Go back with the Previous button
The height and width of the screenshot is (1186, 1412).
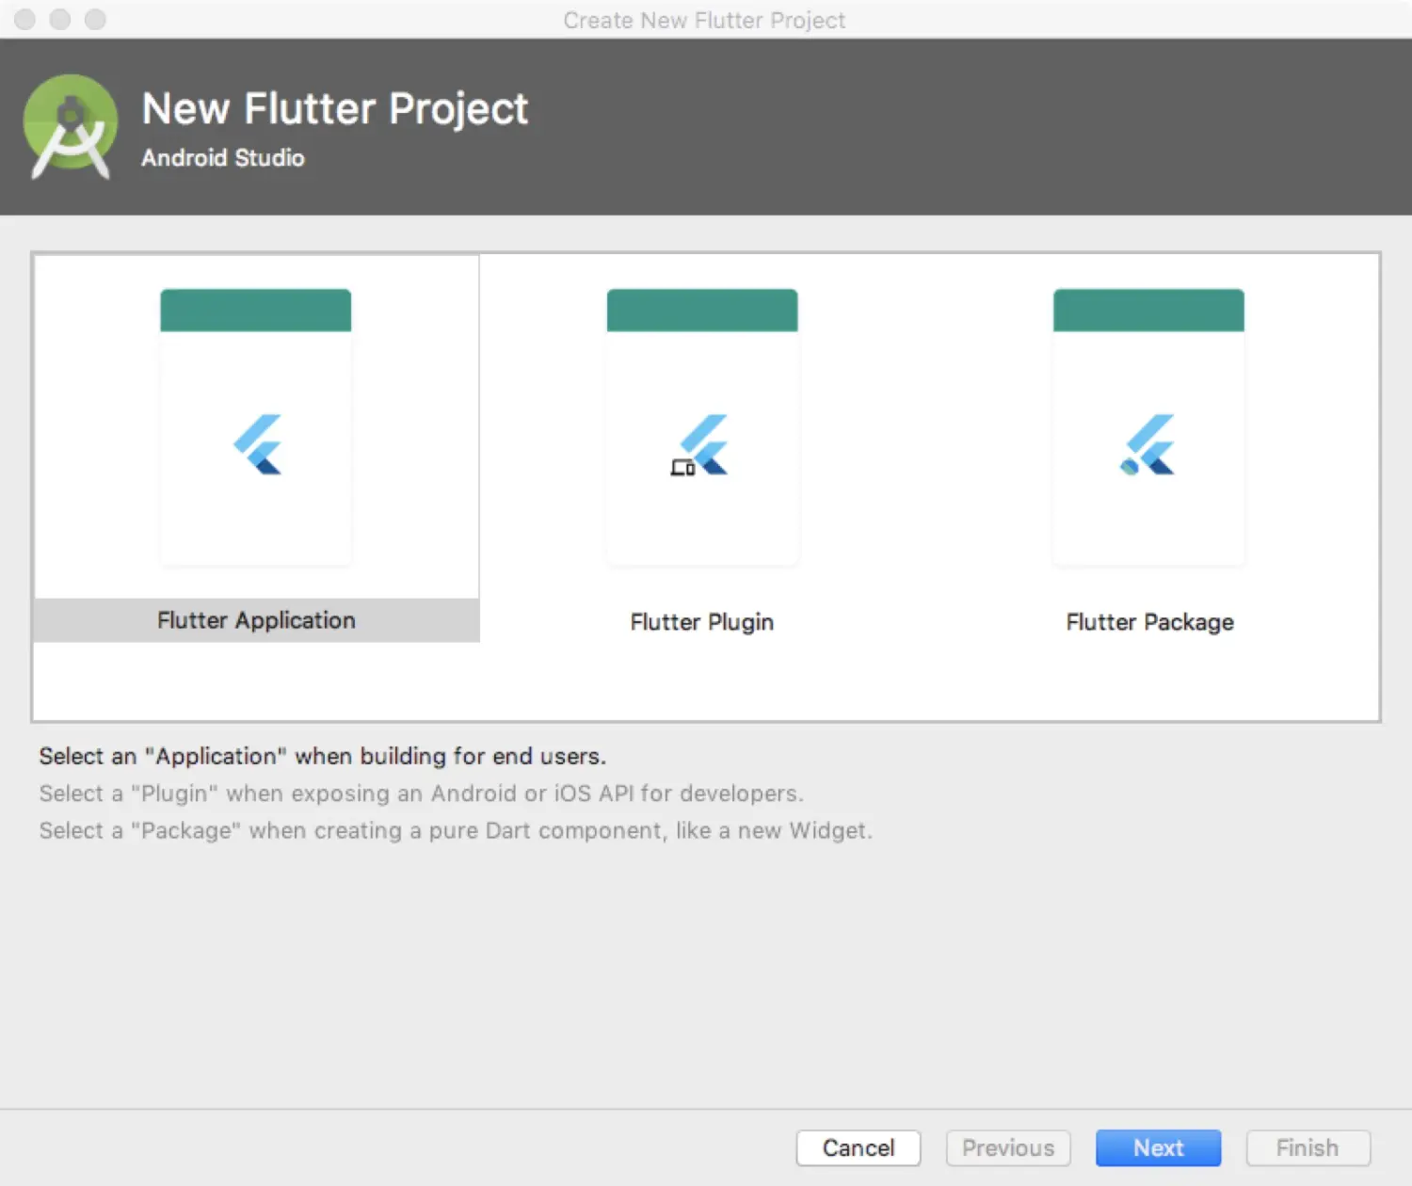pyautogui.click(x=1008, y=1148)
